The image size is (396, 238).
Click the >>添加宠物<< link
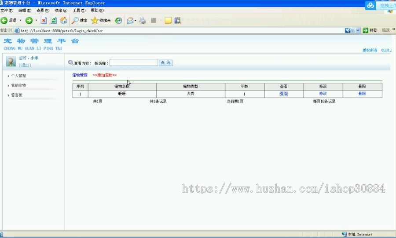click(x=105, y=75)
